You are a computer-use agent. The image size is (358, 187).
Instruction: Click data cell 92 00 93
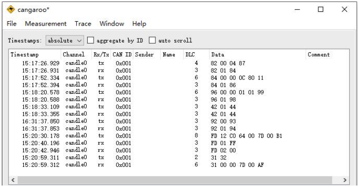pos(223,121)
